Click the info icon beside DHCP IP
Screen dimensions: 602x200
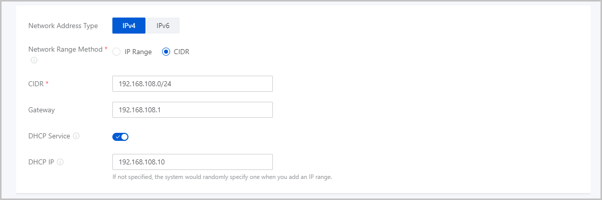click(x=60, y=162)
